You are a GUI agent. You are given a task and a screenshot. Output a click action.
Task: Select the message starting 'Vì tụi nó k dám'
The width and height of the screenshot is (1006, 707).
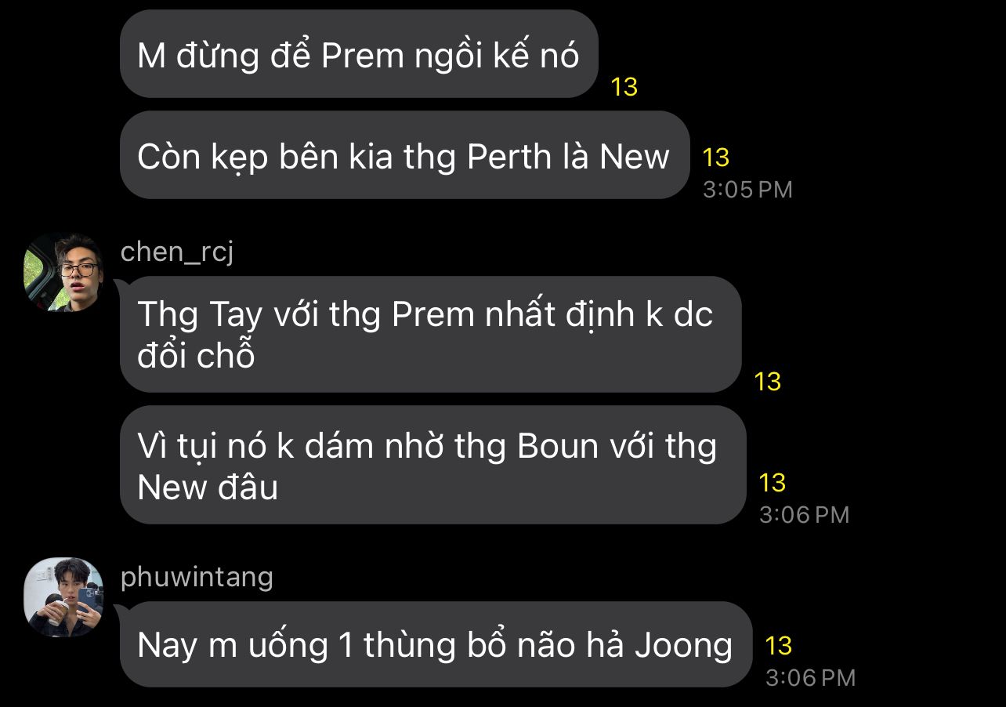pos(432,465)
